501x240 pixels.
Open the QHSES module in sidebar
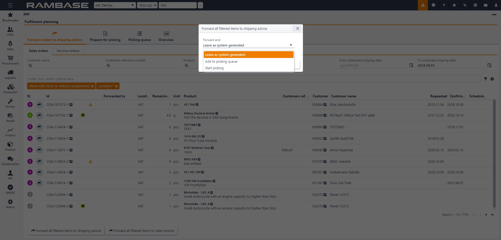[10, 189]
